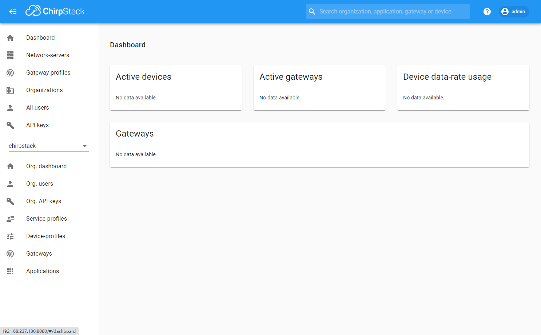
Task: Click the Applications grid icon
Action: (x=10, y=271)
